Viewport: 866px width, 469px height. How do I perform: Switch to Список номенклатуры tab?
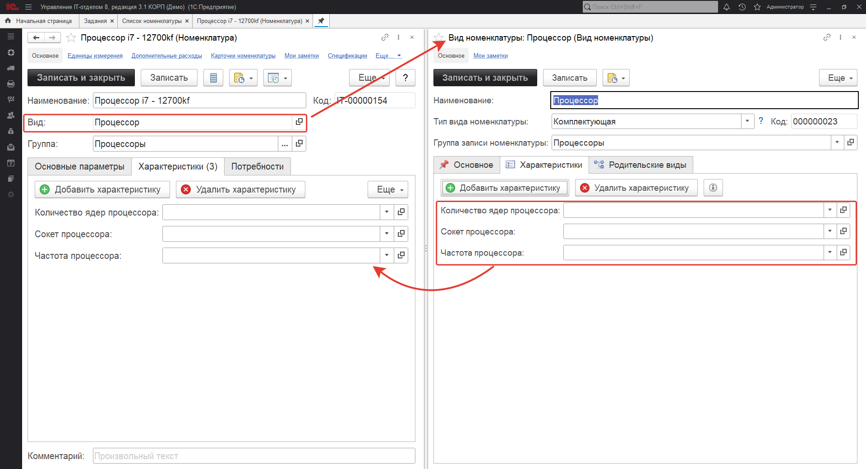point(152,21)
